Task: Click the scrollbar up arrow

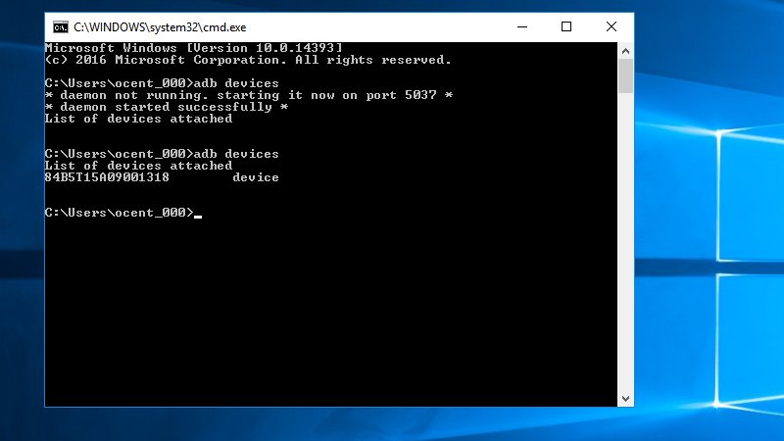Action: (625, 51)
